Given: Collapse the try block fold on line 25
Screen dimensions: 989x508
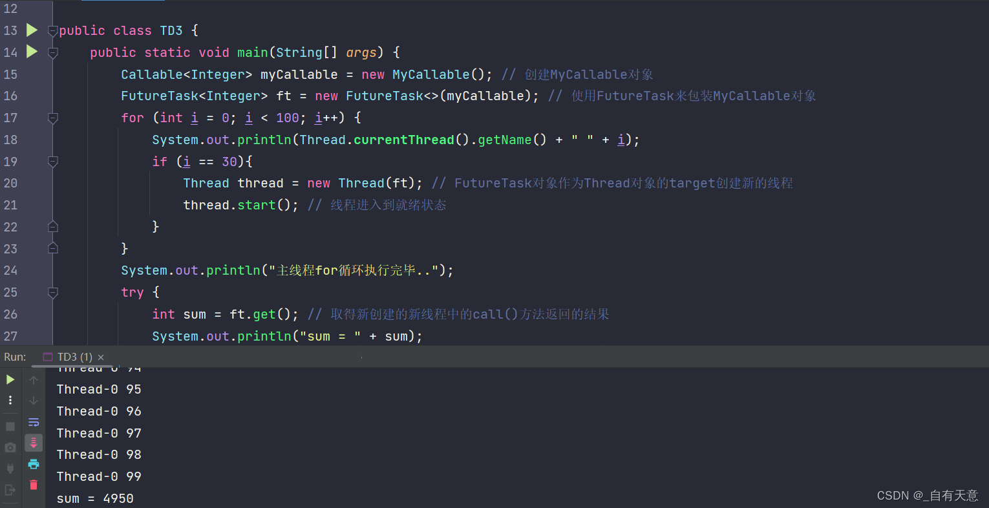Looking at the screenshot, I should click(53, 292).
